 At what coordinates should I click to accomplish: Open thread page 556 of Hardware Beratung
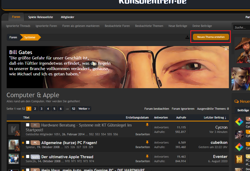click(x=116, y=134)
